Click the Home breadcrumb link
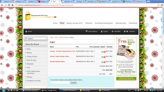The height and width of the screenshot is (92, 164). [52, 37]
